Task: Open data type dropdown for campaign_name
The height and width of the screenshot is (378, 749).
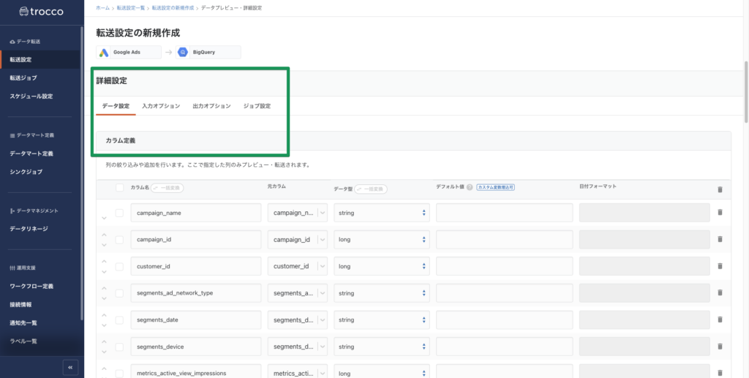Action: coord(381,213)
